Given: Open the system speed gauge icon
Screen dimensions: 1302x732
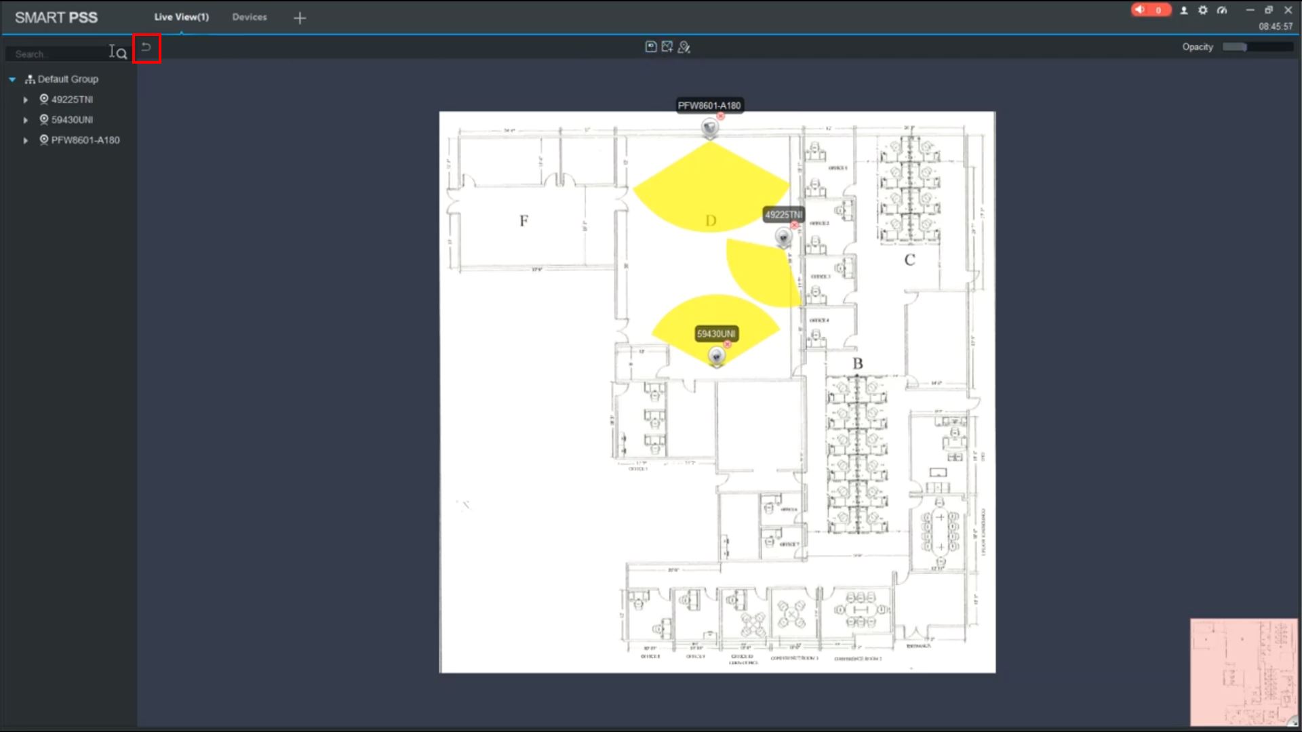Looking at the screenshot, I should click(1222, 10).
